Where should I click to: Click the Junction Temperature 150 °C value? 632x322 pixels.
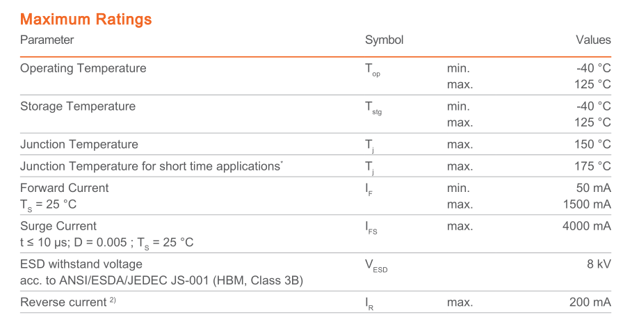[593, 145]
